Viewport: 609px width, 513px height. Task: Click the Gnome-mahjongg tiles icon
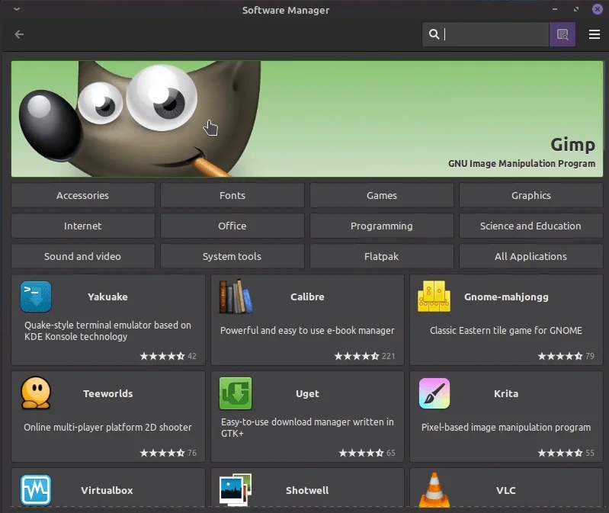pos(434,297)
